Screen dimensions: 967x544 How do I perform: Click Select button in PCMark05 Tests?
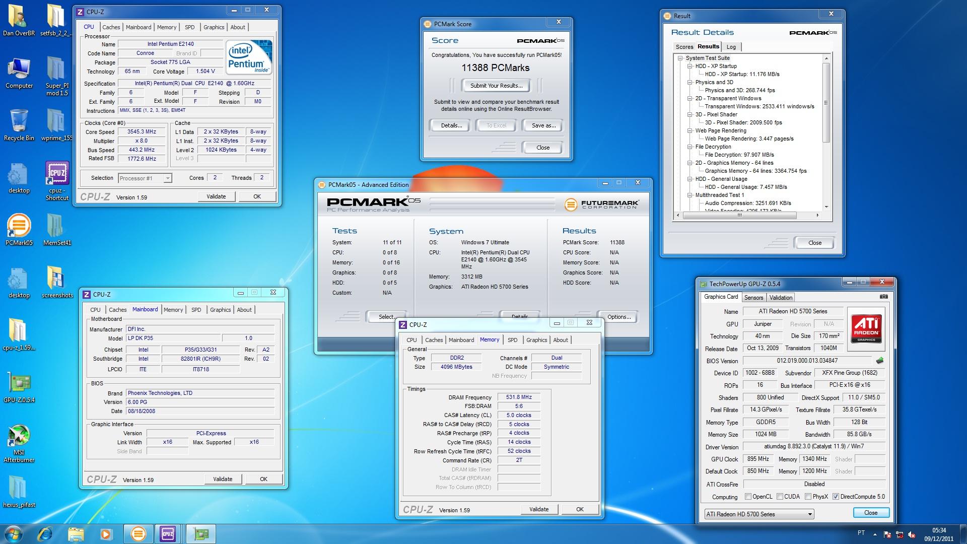click(x=386, y=317)
